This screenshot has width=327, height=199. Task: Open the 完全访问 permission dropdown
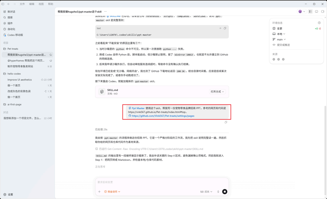pyautogui.click(x=112, y=192)
